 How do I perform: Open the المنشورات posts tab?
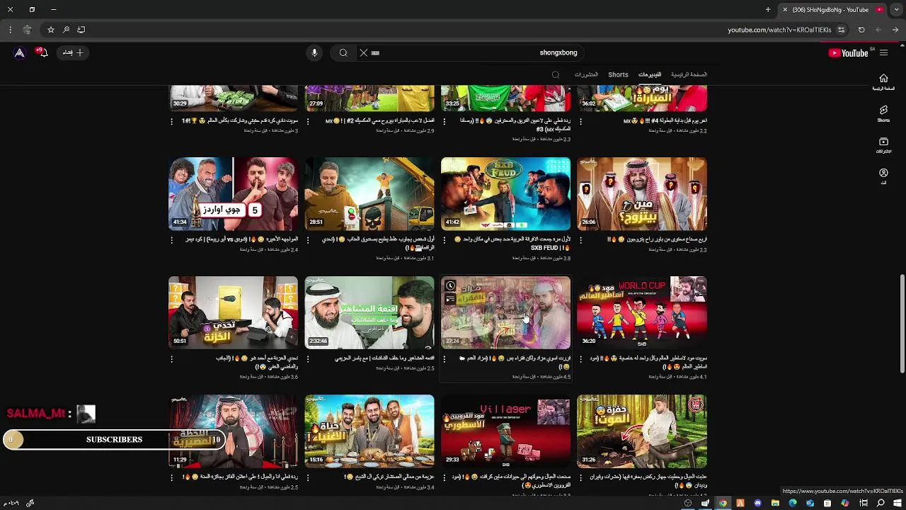pos(586,74)
